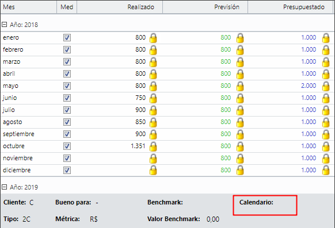Click the Realizado lock icon for septiembre

click(x=153, y=134)
